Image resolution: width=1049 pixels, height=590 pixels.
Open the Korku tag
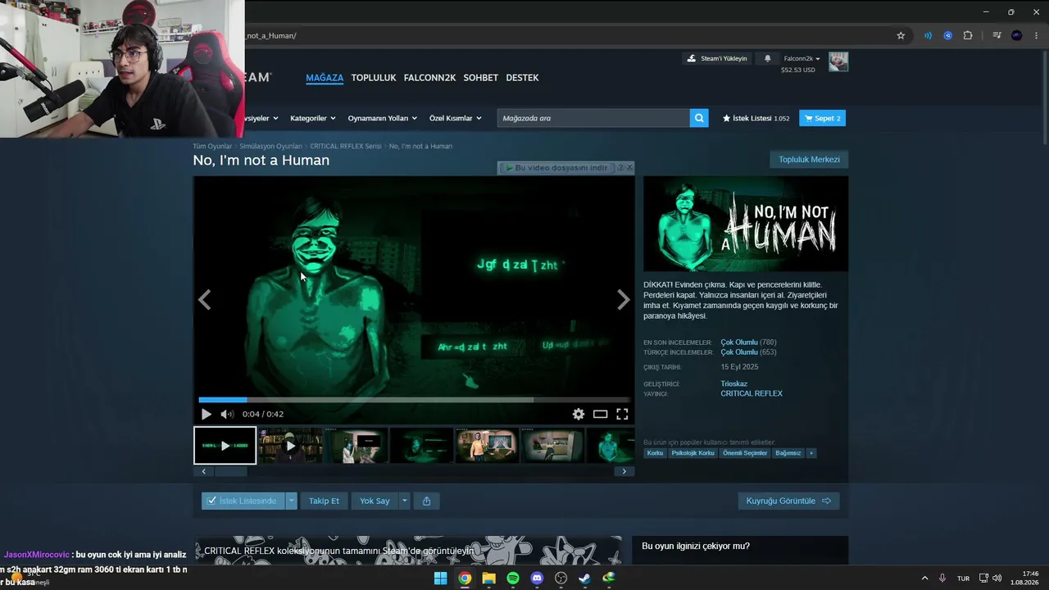(x=655, y=453)
